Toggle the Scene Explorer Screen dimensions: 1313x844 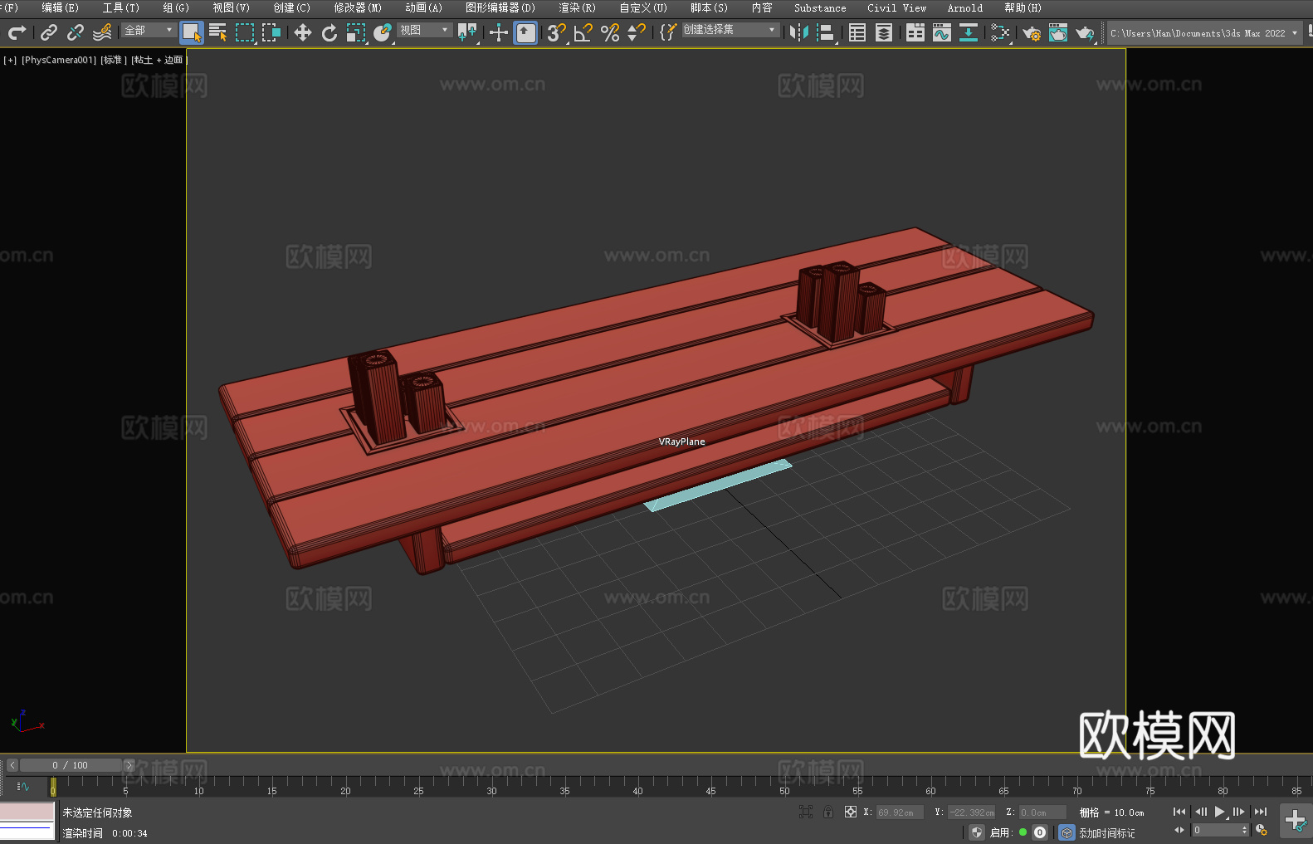pyautogui.click(x=857, y=32)
